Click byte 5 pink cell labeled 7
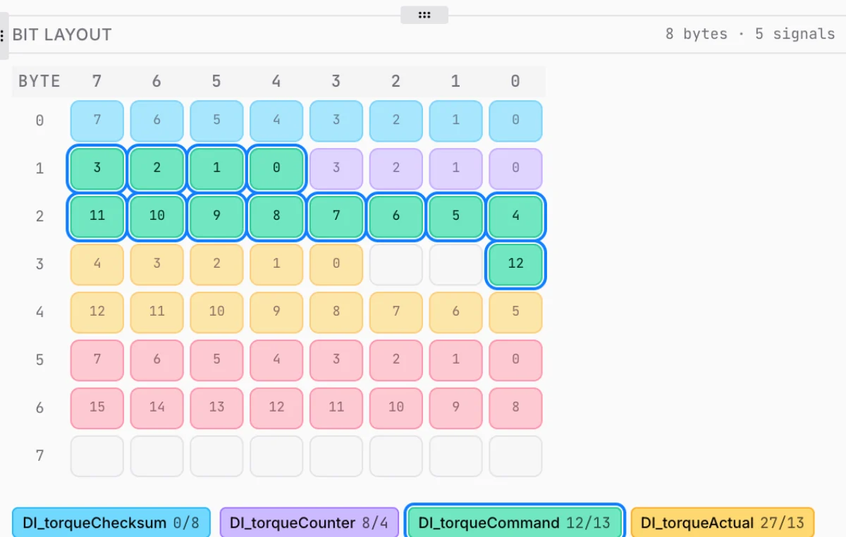Screen dimensions: 846x537 (x=97, y=359)
